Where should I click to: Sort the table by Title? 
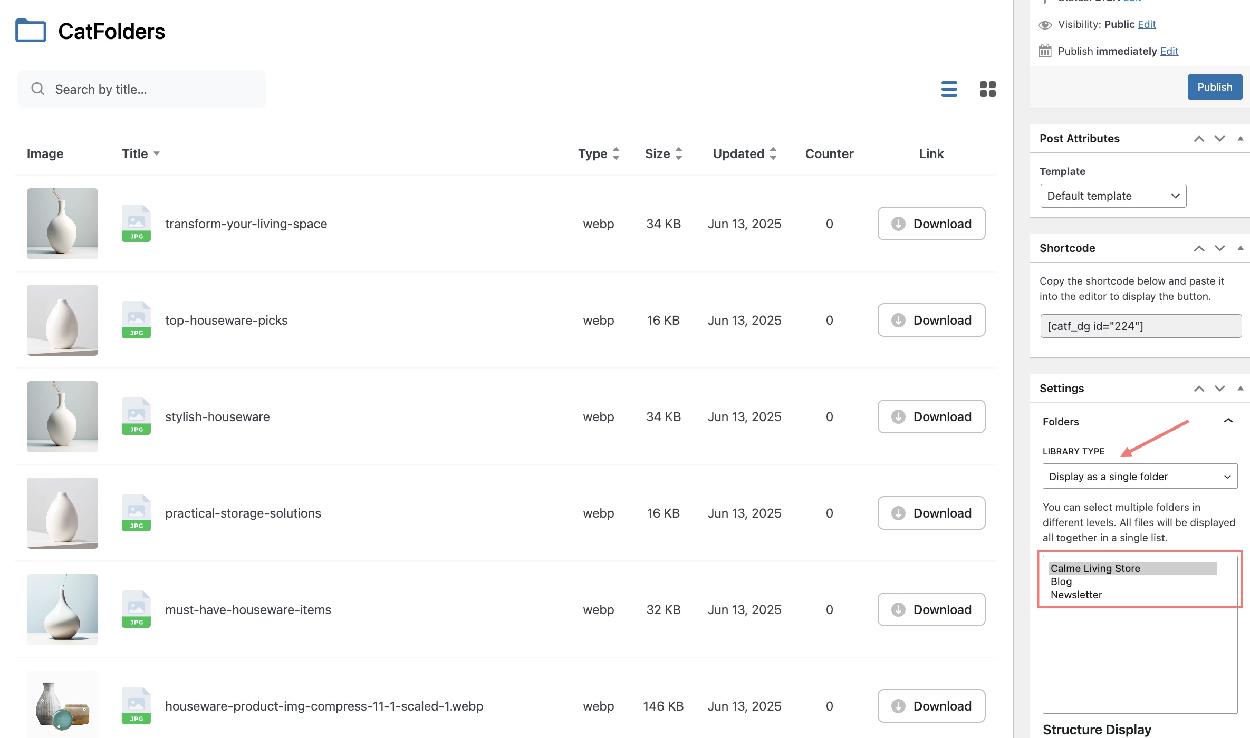coord(141,153)
